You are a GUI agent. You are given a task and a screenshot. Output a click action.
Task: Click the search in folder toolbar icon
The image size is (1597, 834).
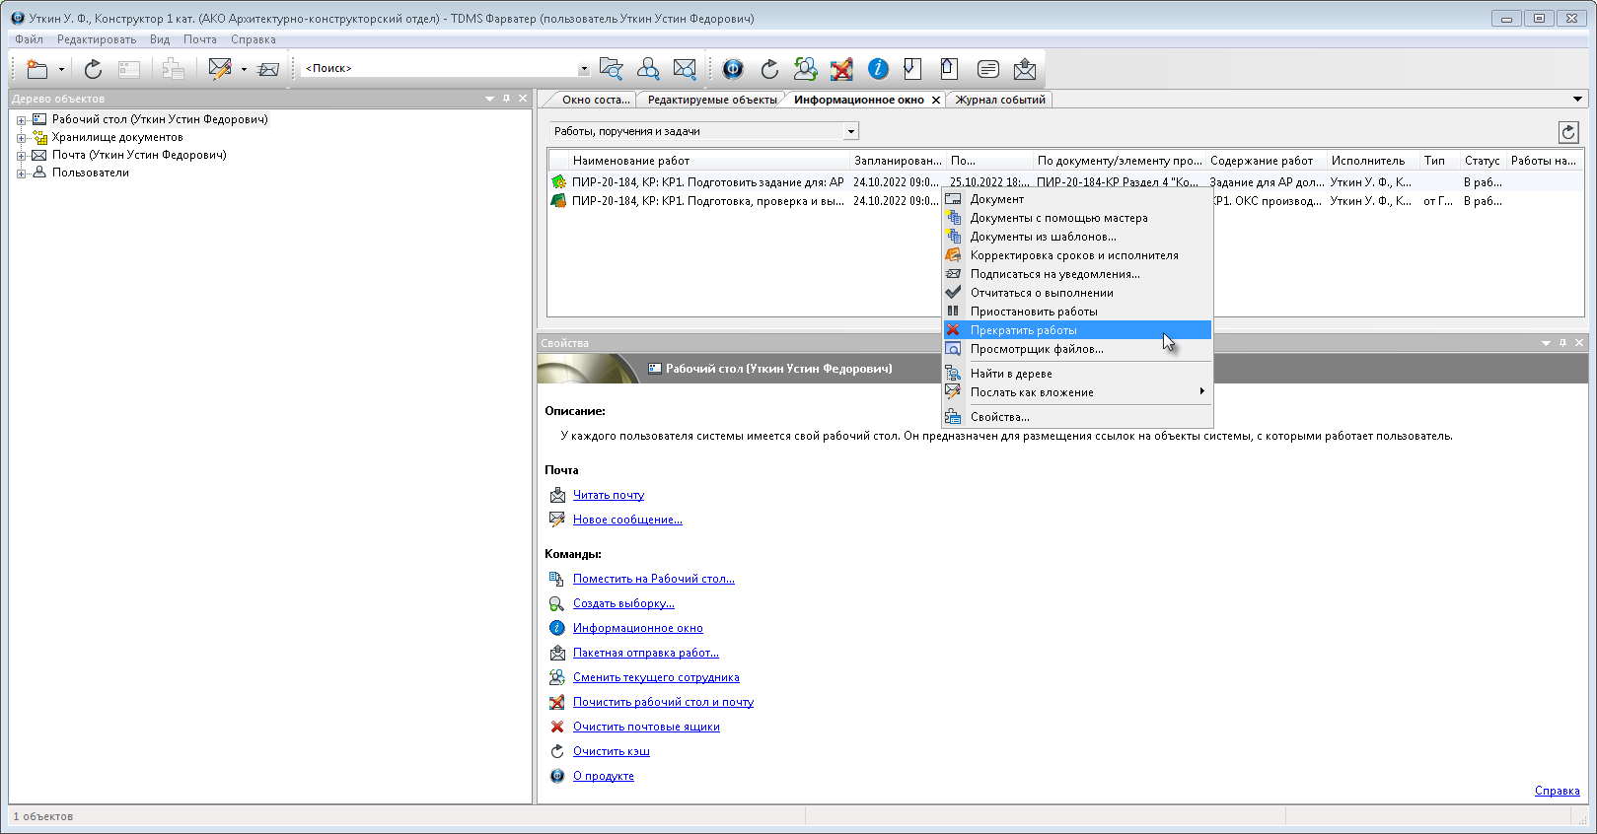pos(612,69)
